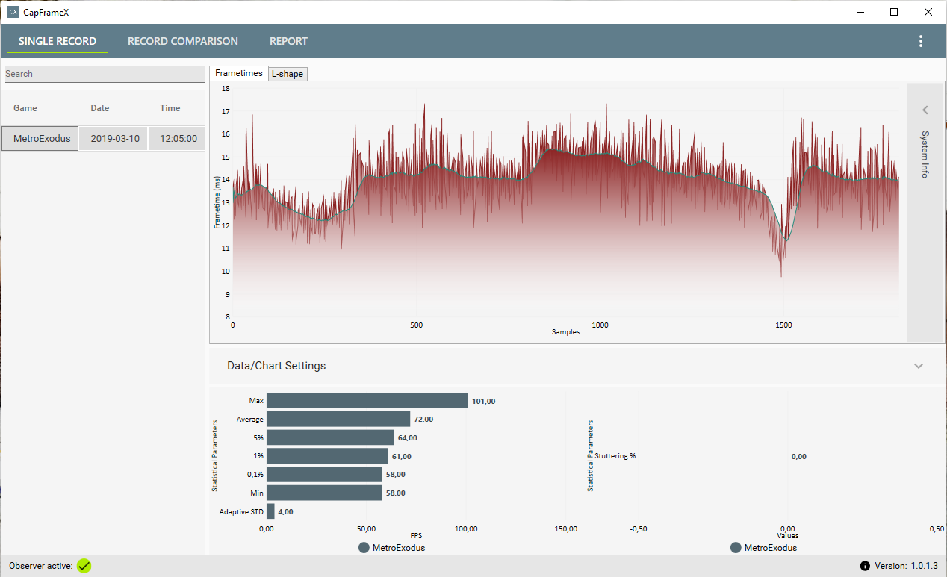Click the Adaptive STD bar
Viewport: 947px width, 577px height.
pos(270,511)
